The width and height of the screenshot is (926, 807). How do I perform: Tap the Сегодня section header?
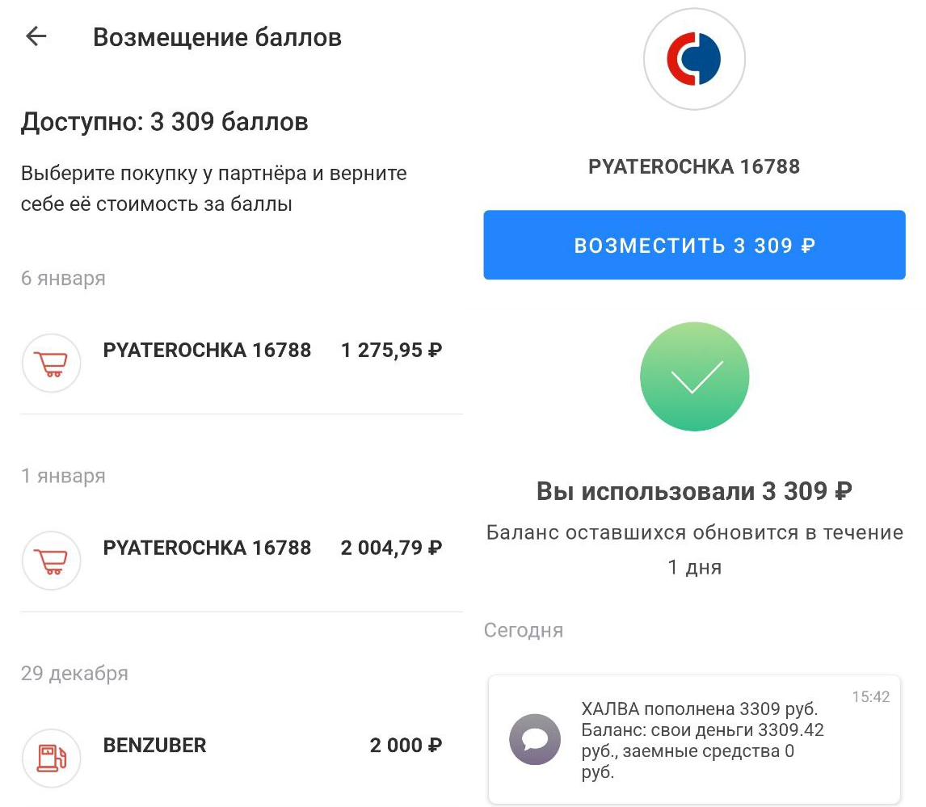(x=523, y=630)
